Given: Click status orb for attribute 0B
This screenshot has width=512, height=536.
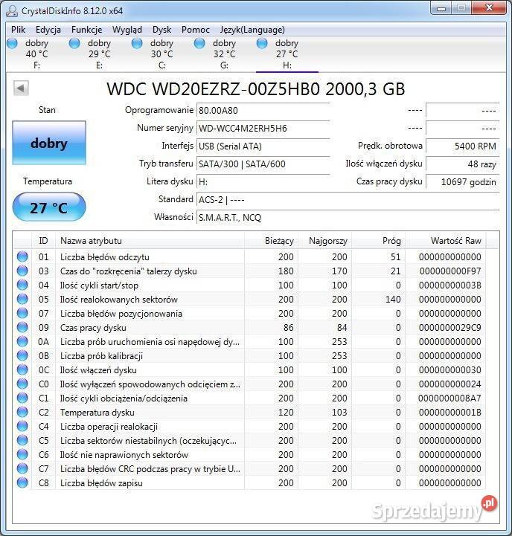Looking at the screenshot, I should coord(22,355).
